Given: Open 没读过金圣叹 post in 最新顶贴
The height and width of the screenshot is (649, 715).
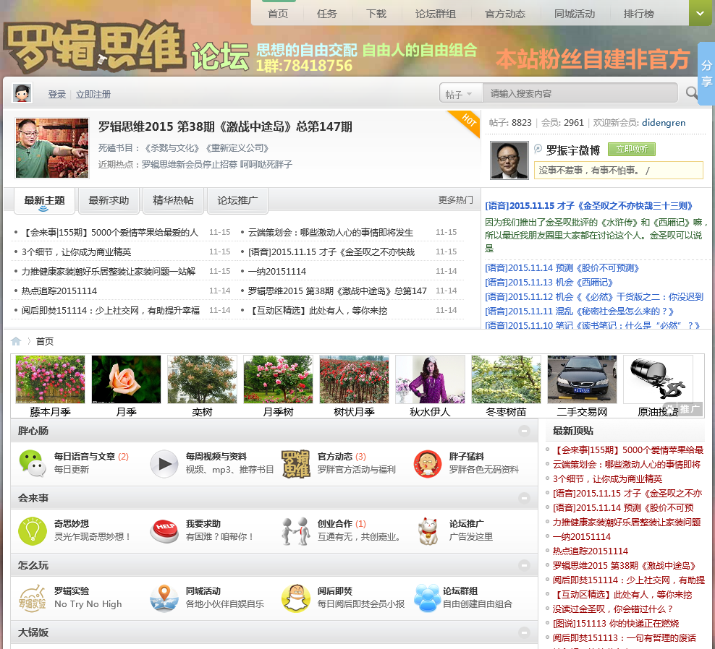Looking at the screenshot, I should coord(613,609).
